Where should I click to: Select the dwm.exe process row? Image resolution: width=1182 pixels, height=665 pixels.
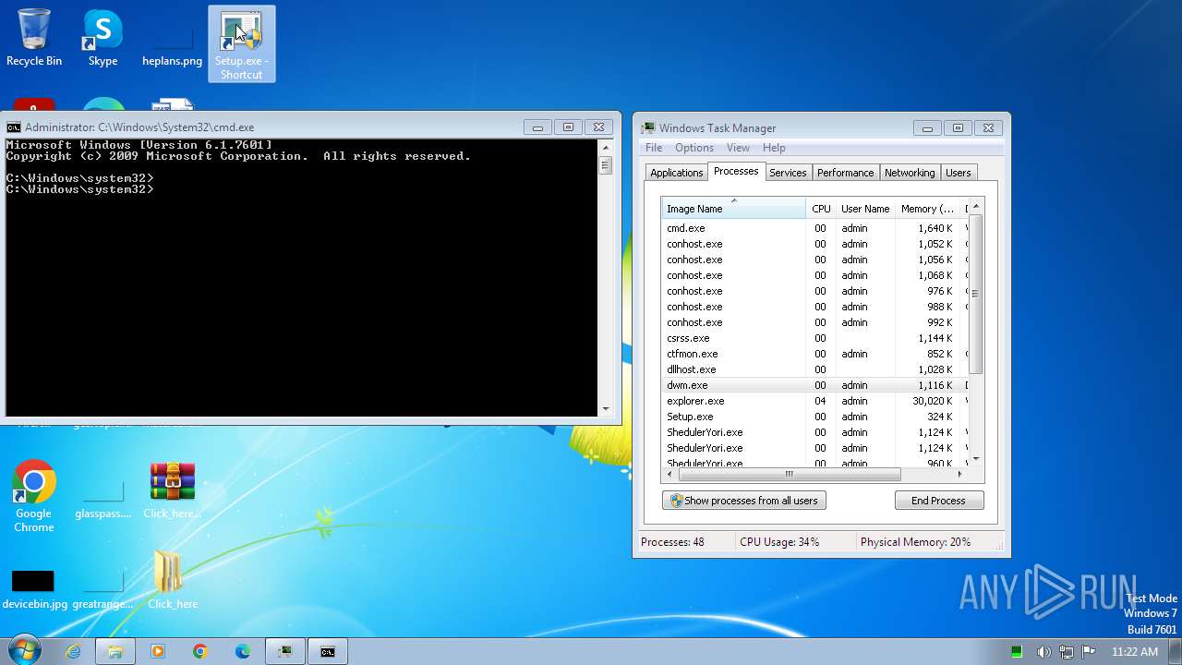[x=814, y=385]
